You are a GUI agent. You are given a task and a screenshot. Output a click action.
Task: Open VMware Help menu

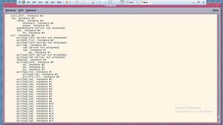(59, 2)
